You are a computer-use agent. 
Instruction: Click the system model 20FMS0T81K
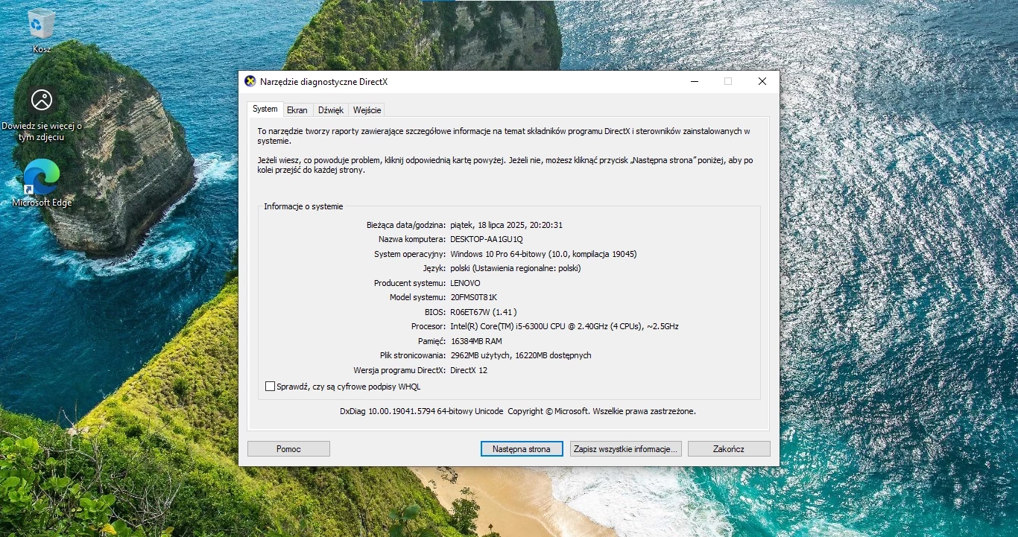tap(473, 297)
